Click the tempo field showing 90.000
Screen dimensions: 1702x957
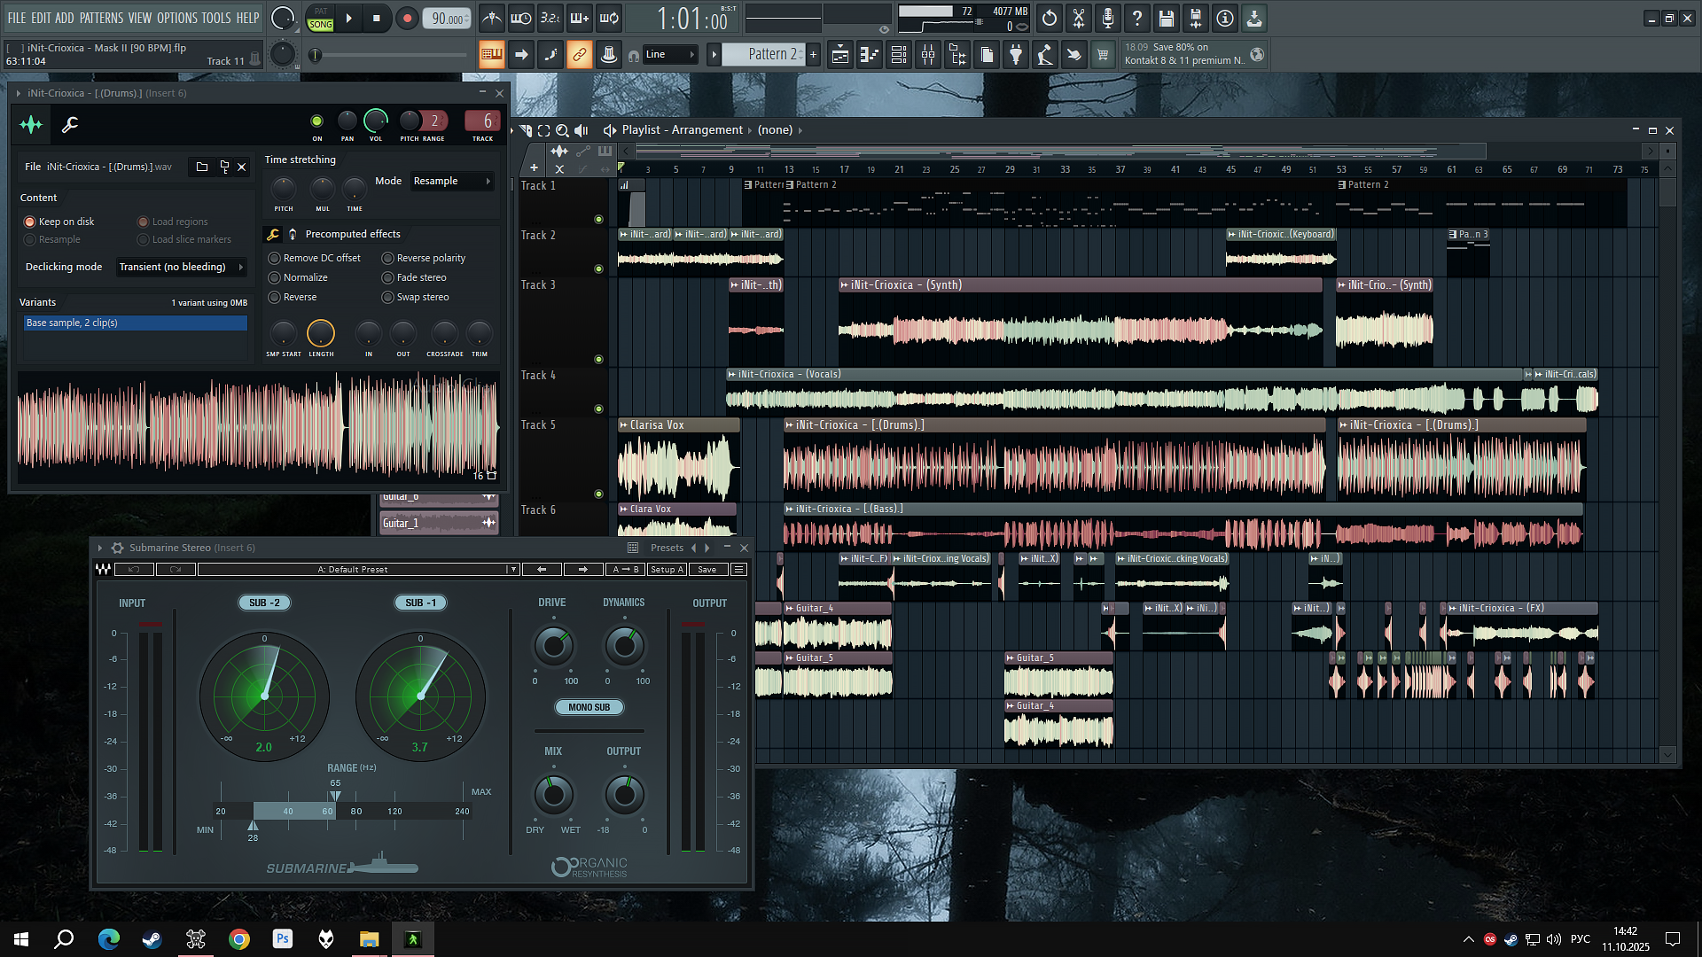(x=447, y=19)
